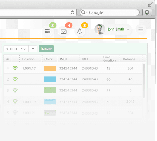Image resolution: width=157 pixels, height=141 pixels.
Task: Click the green downloads arrow icon
Action: tap(147, 12)
